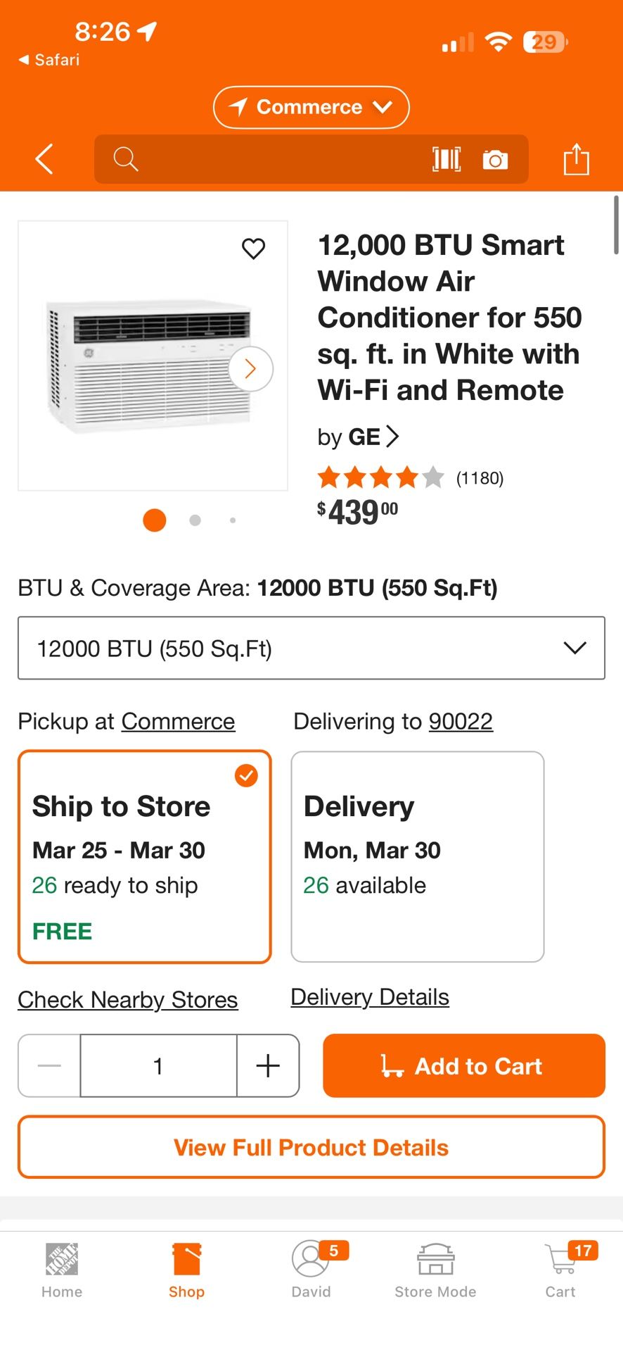Show next product image arrow
This screenshot has width=623, height=1352.
[x=250, y=368]
